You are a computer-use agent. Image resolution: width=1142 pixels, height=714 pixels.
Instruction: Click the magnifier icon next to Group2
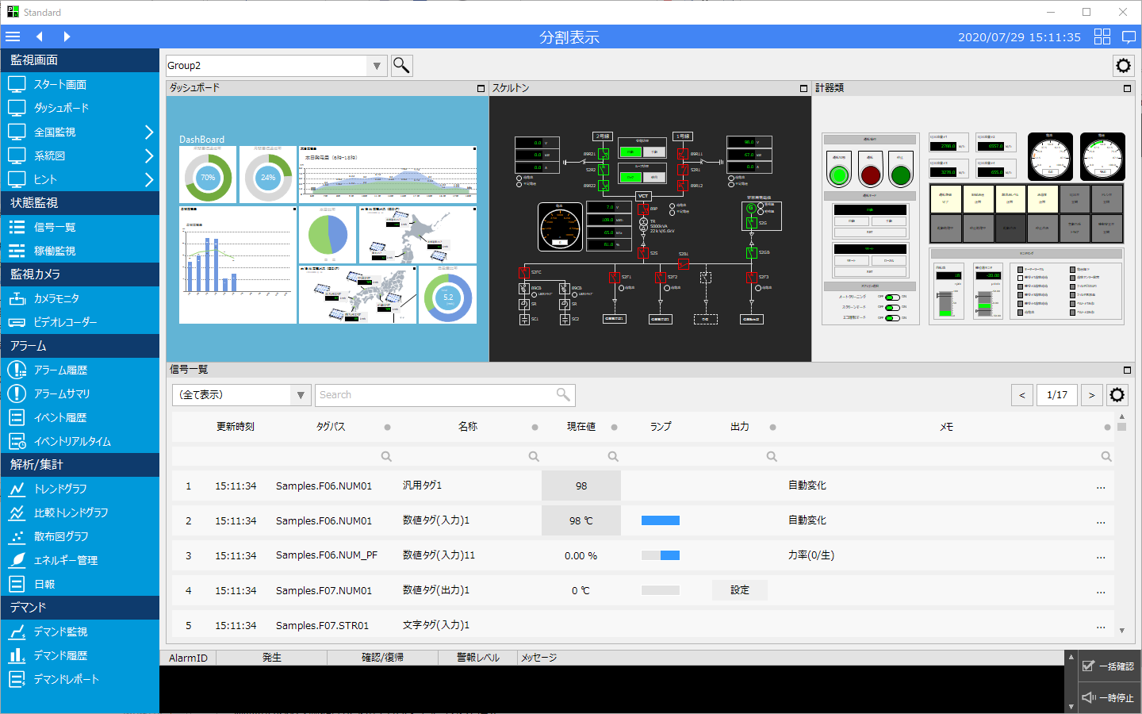pyautogui.click(x=401, y=65)
